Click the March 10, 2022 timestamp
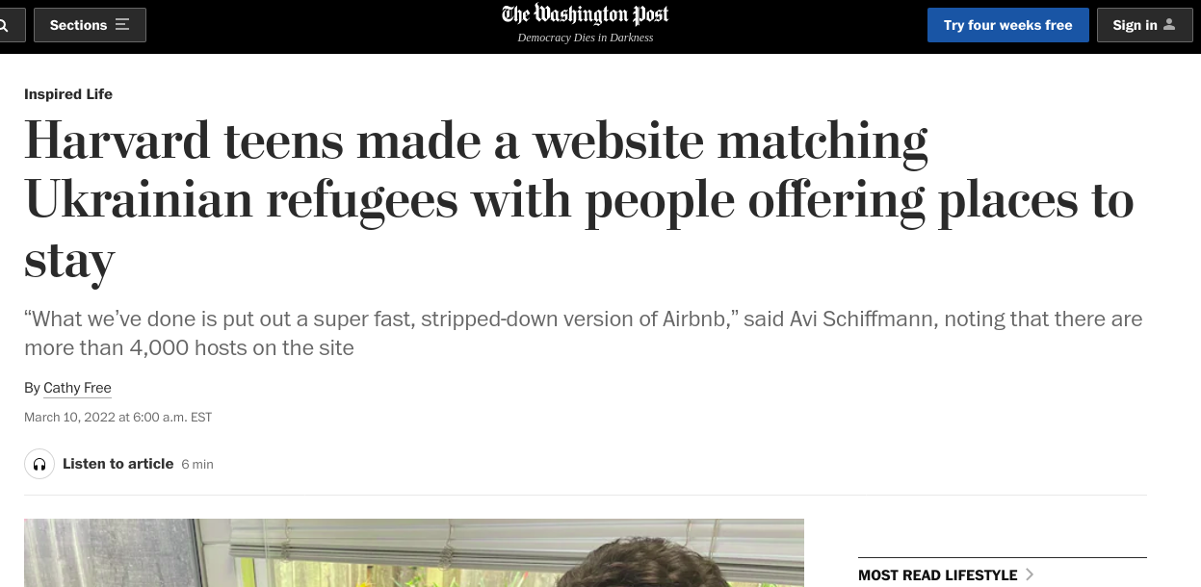 [117, 418]
